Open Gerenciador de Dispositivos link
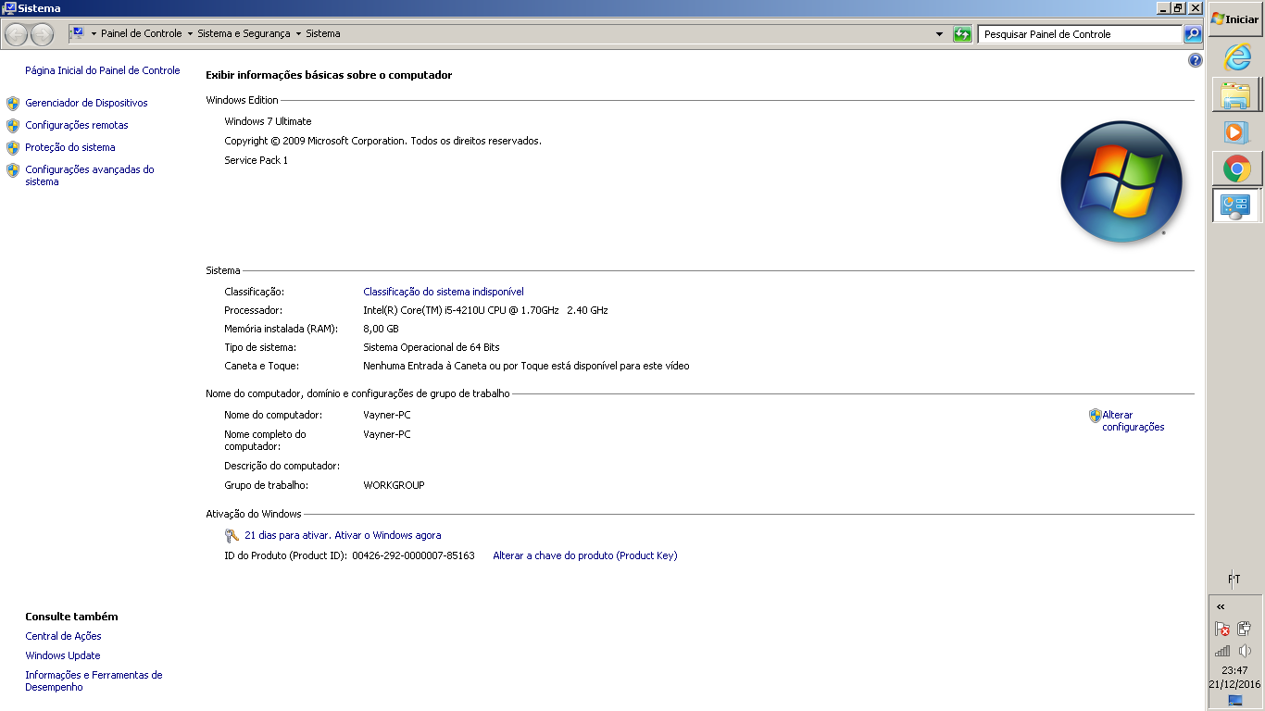 (86, 103)
